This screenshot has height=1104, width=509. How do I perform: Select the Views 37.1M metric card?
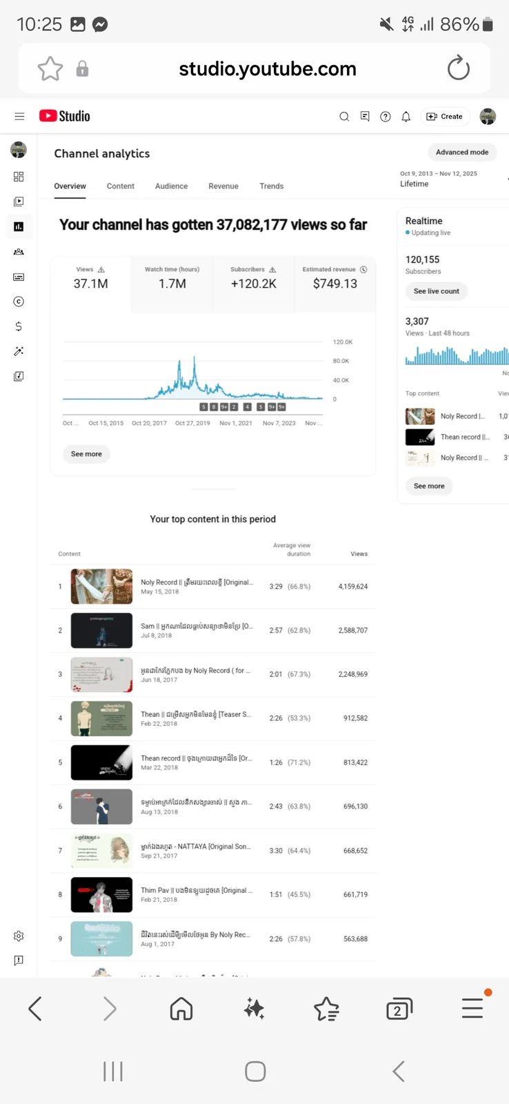pyautogui.click(x=90, y=284)
